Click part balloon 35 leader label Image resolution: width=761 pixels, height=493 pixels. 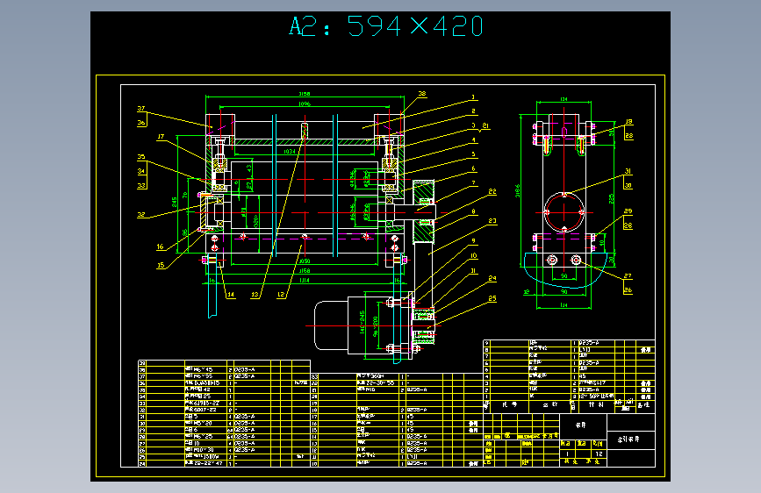point(141,157)
